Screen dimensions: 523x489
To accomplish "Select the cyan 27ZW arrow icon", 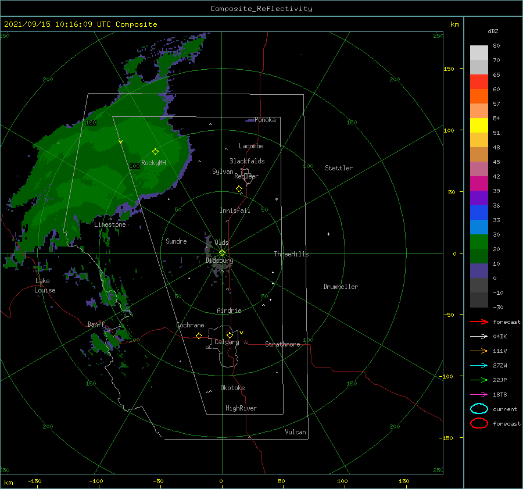I will pyautogui.click(x=479, y=366).
